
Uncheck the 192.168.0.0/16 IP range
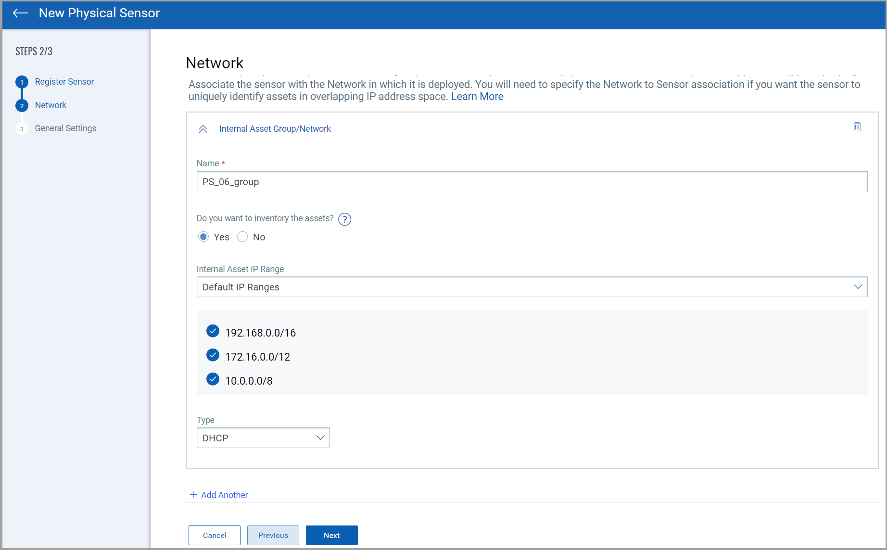coord(213,331)
